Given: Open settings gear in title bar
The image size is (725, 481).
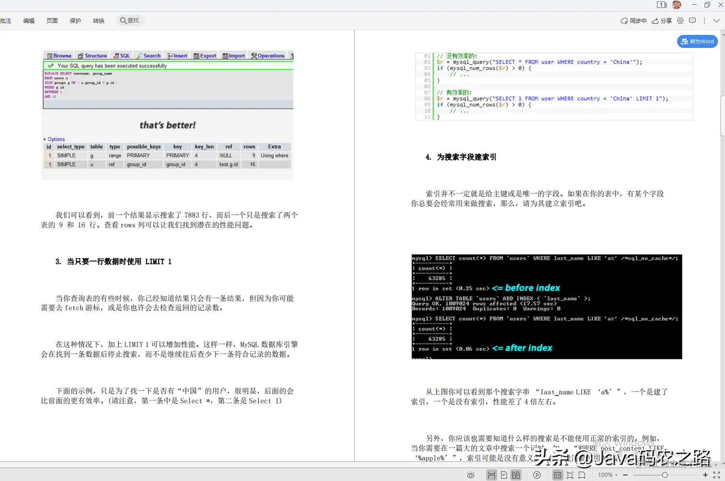Looking at the screenshot, I should (x=681, y=21).
